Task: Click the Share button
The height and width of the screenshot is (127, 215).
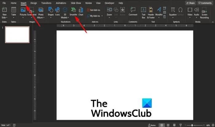Action: click(x=191, y=3)
